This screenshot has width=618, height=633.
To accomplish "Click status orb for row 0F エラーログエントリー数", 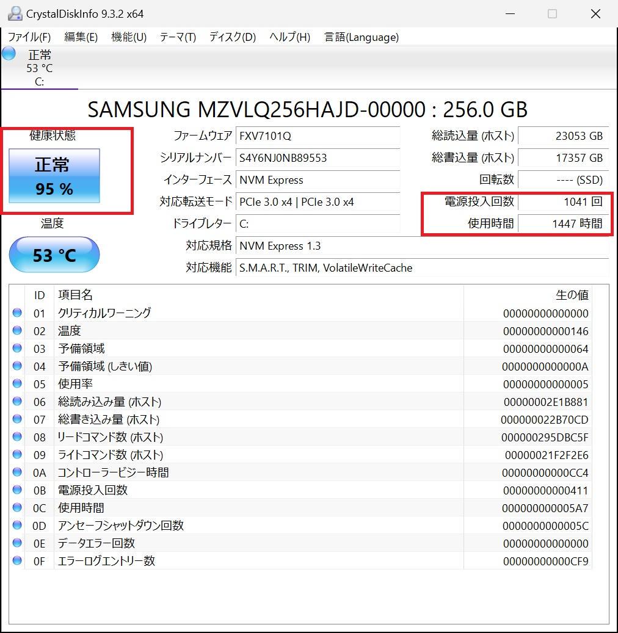I will (17, 560).
